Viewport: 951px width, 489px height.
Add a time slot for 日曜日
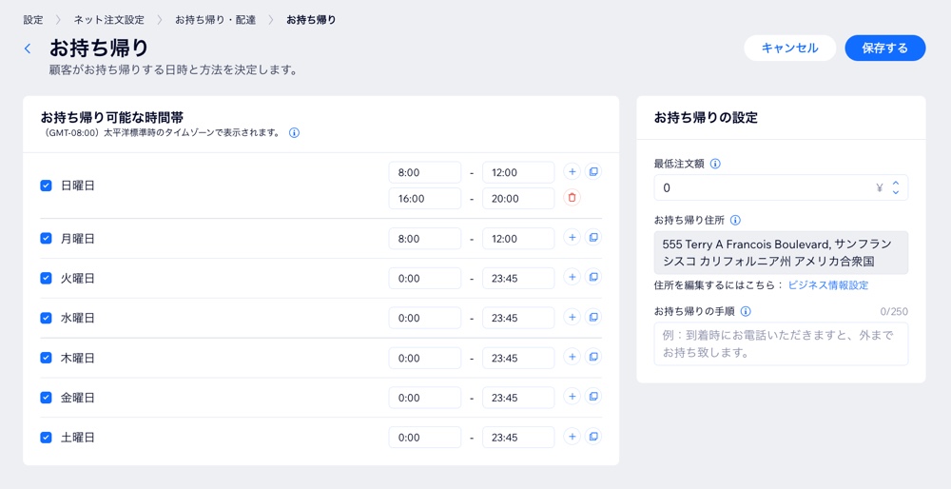click(x=572, y=172)
